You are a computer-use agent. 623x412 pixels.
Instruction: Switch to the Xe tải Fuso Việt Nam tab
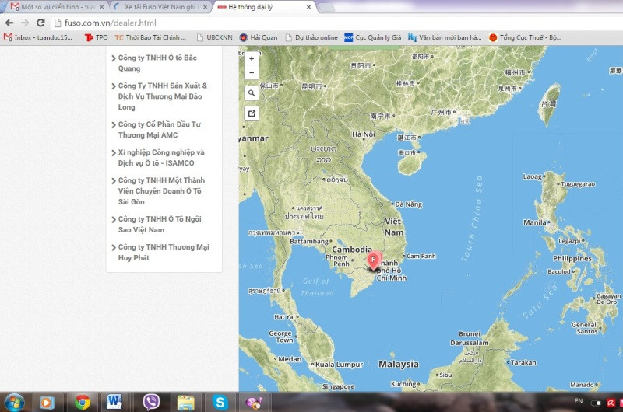click(157, 6)
